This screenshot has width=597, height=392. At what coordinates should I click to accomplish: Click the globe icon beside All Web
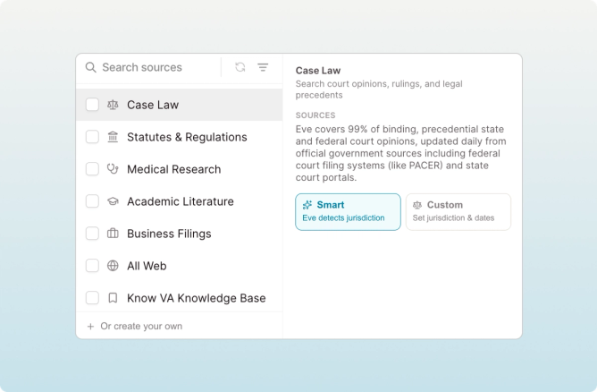click(113, 266)
